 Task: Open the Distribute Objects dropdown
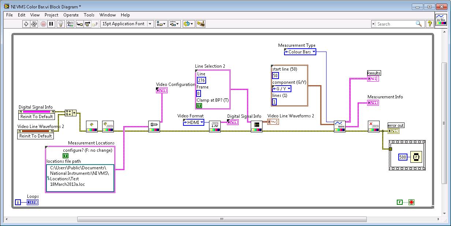pyautogui.click(x=174, y=24)
